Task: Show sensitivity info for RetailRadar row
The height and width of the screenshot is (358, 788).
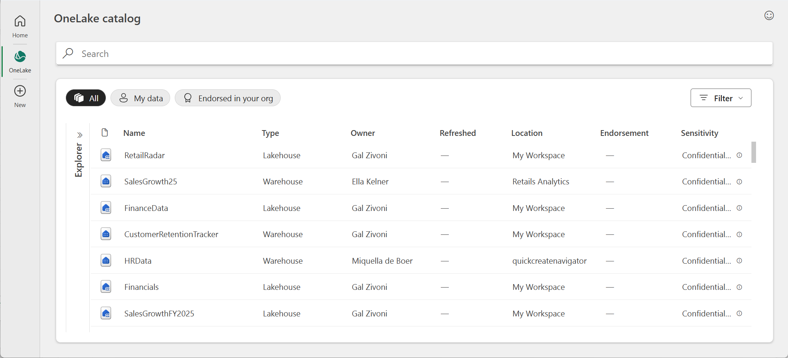Action: (x=739, y=155)
